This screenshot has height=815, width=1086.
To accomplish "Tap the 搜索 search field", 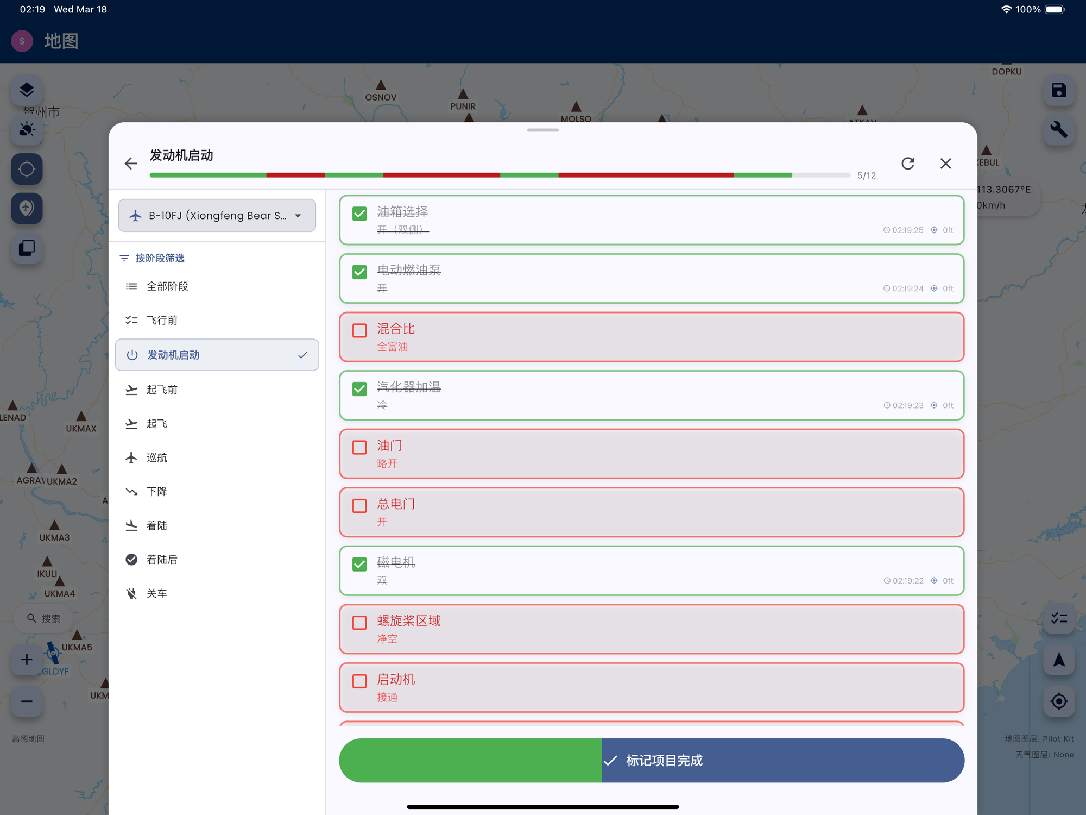I will pyautogui.click(x=45, y=618).
